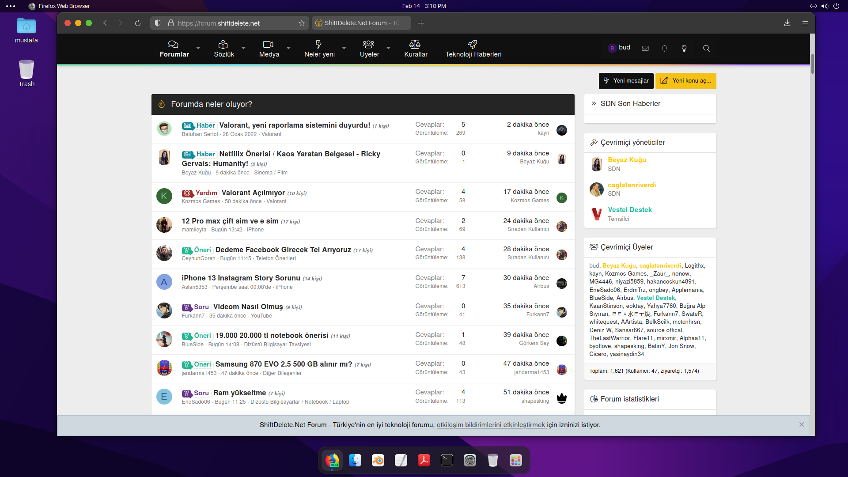Screen dimensions: 848x477
Task: Open the Sözlük nav item
Action: click(x=224, y=49)
